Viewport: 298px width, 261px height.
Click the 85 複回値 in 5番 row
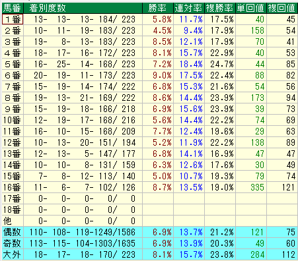click(281, 64)
